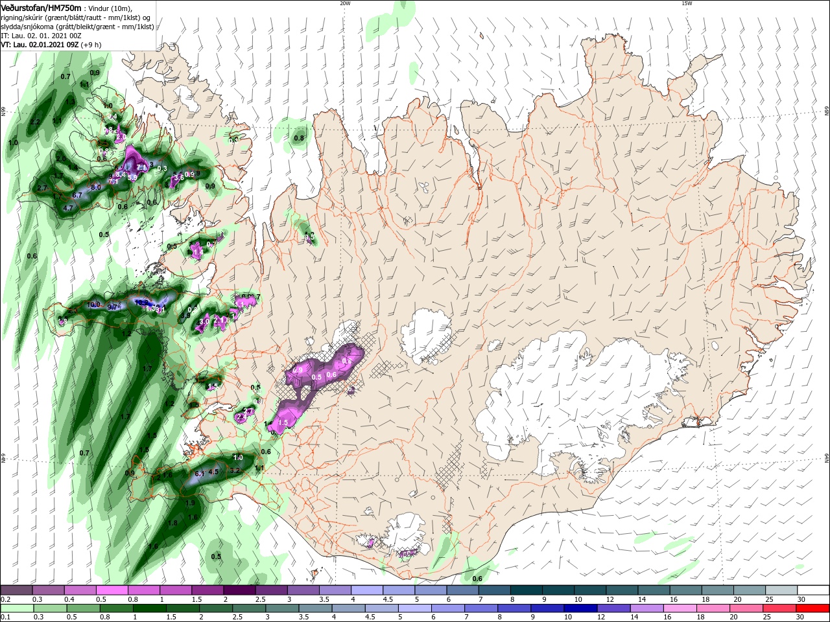Viewport: 830px width, 622px height.
Task: Select the dark plum snow swatch between 0.2 and 0.3
Action: coord(17,590)
